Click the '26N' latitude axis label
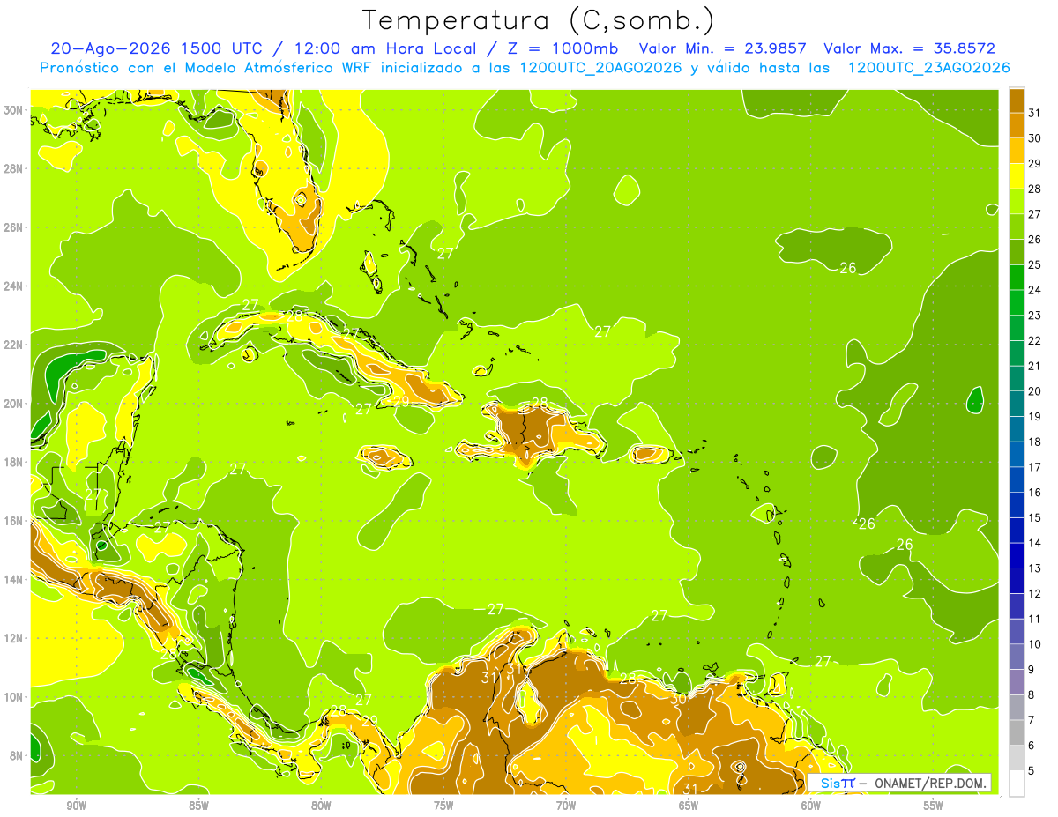 coord(13,227)
